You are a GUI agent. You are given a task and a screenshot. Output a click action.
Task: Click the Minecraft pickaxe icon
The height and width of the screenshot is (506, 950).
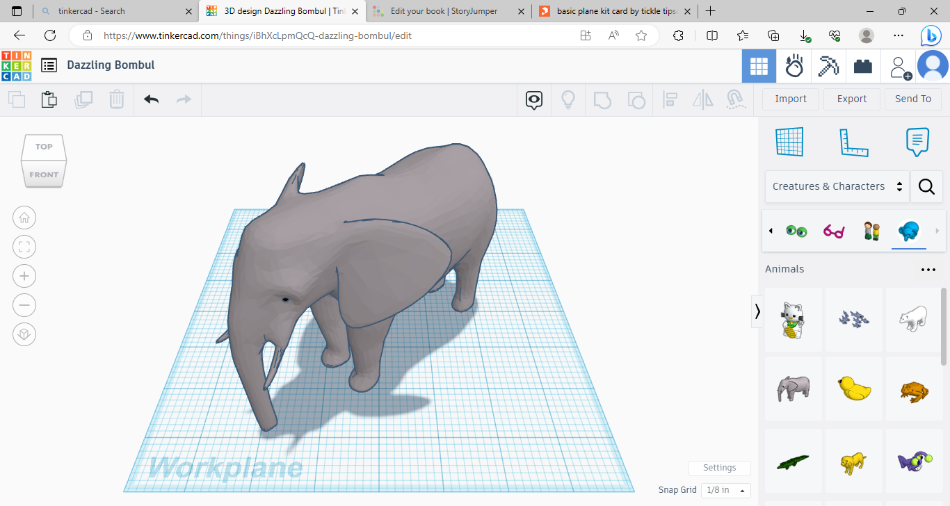pos(828,66)
